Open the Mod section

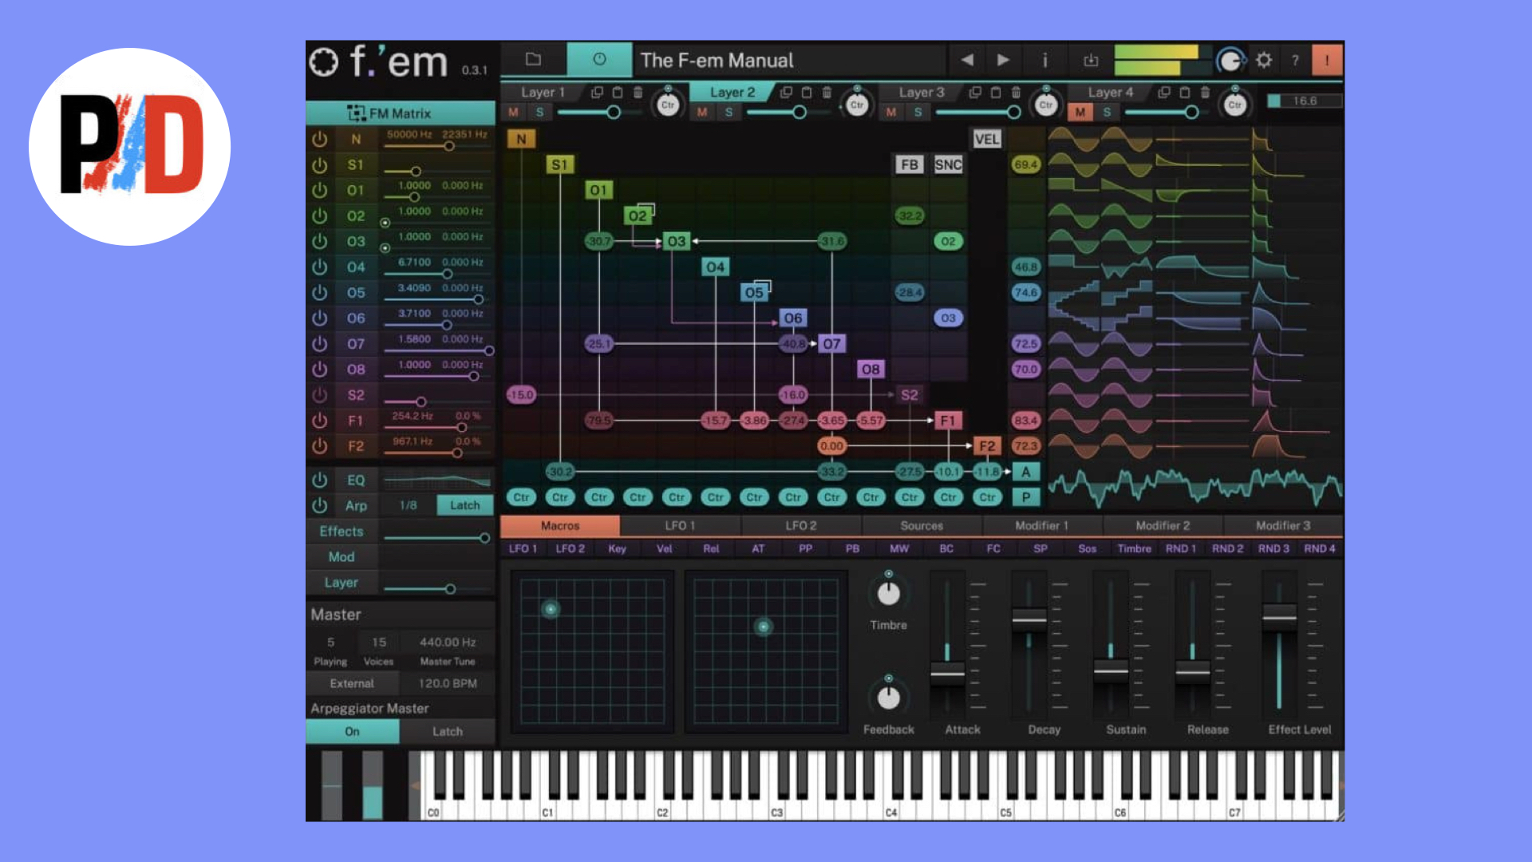point(342,557)
